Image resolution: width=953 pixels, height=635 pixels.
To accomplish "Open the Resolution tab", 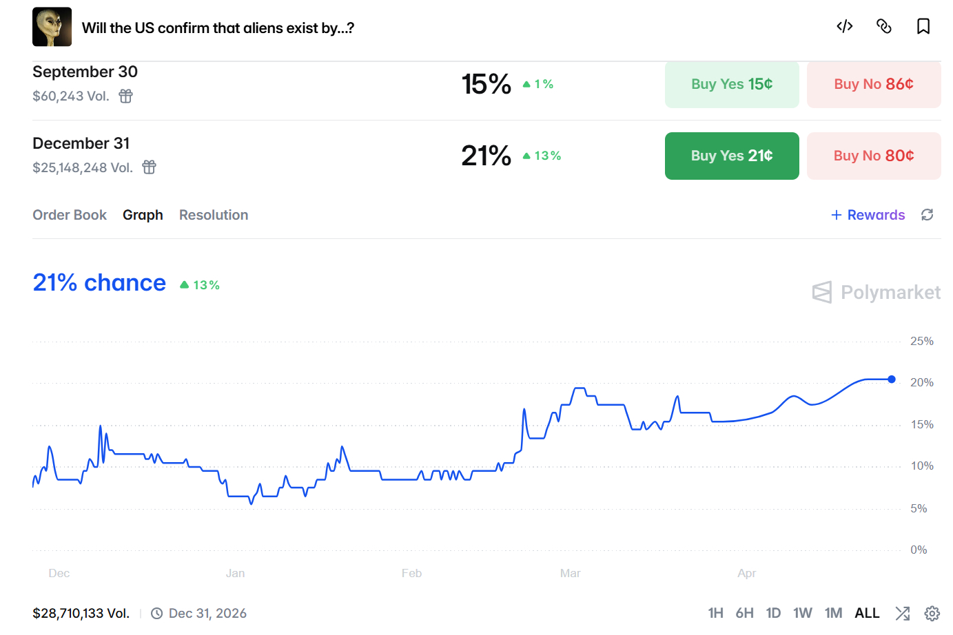I will pos(214,215).
